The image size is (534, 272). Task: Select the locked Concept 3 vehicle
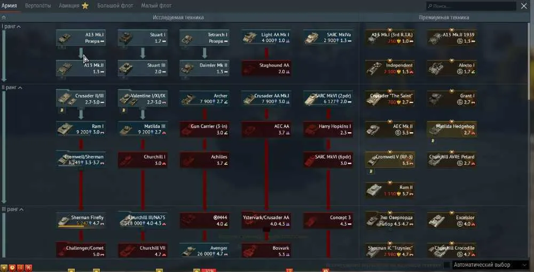(328, 221)
